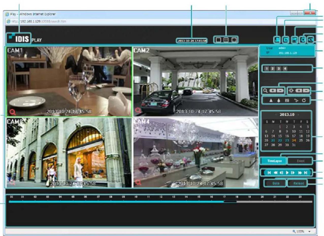Click the Reload button
324x236 pixels.
point(297,183)
